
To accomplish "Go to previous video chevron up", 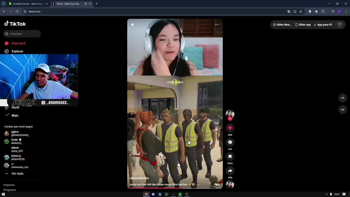I will (343, 98).
